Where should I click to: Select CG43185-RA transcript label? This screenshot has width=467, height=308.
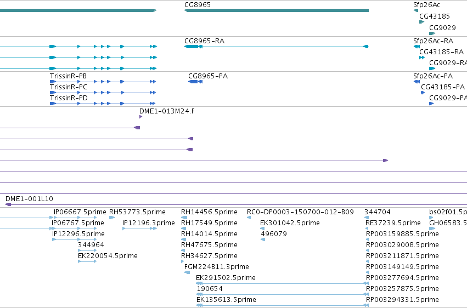click(441, 52)
